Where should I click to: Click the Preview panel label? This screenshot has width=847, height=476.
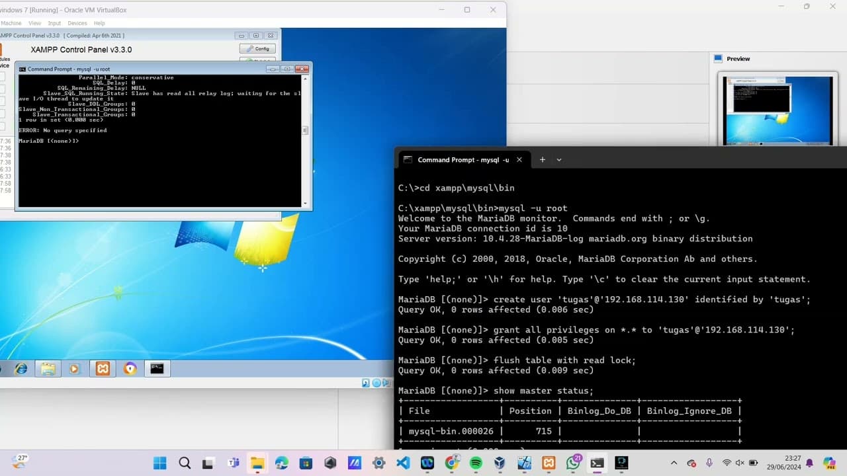coord(738,59)
